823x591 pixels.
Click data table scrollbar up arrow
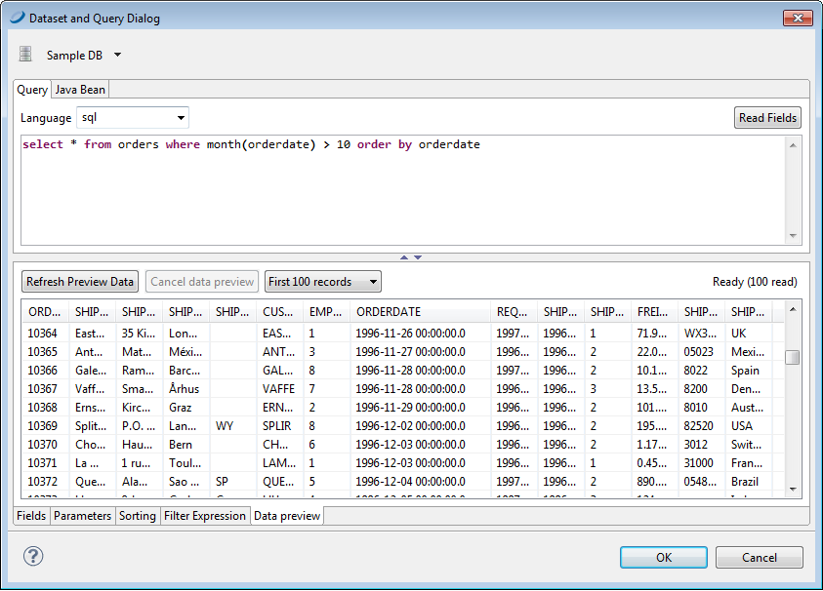[793, 309]
